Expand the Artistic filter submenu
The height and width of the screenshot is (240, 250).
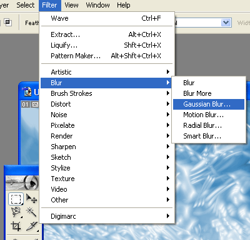pyautogui.click(x=106, y=72)
